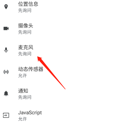125x122 pixels.
Task: Click the location pin icon
Action: (6, 7)
